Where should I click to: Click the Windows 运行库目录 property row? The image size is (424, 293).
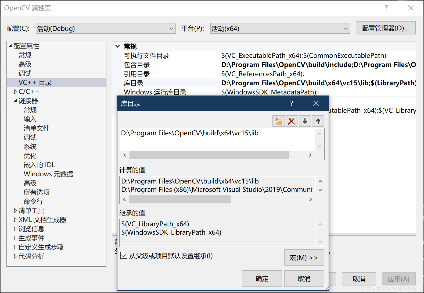269,92
